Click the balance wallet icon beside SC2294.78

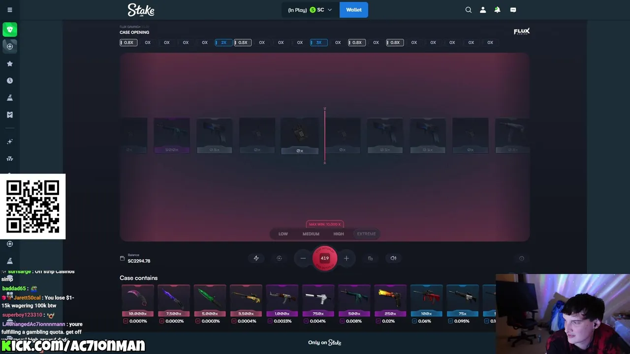point(123,258)
